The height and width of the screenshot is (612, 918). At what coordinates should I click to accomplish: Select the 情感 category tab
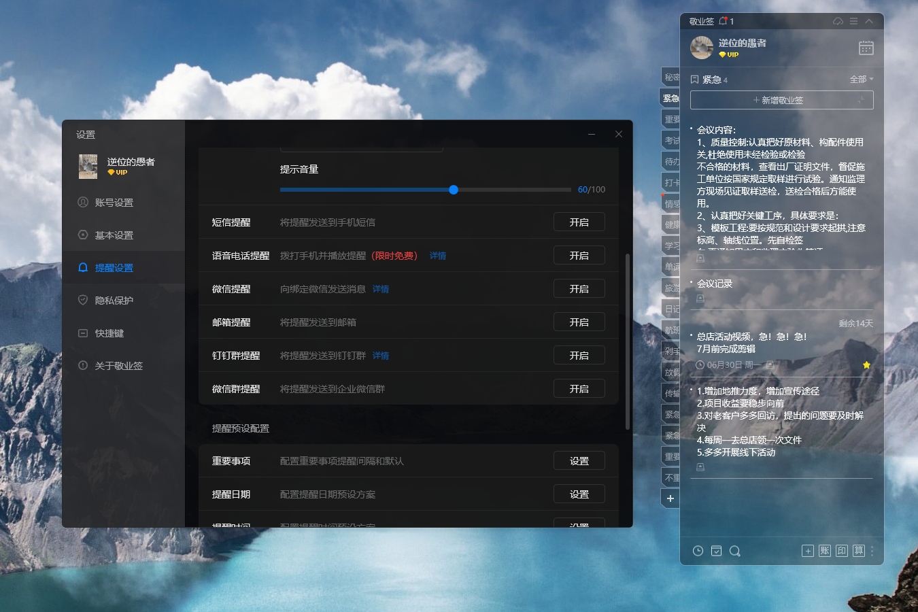[x=671, y=203]
